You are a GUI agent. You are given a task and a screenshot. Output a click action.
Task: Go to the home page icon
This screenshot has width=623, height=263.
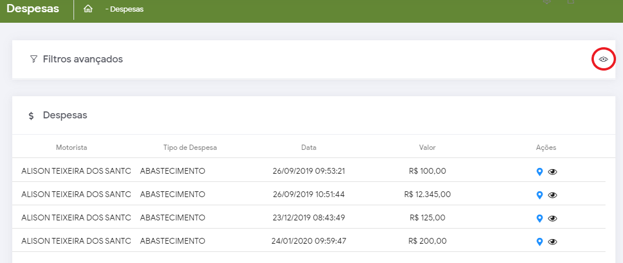coord(88,9)
